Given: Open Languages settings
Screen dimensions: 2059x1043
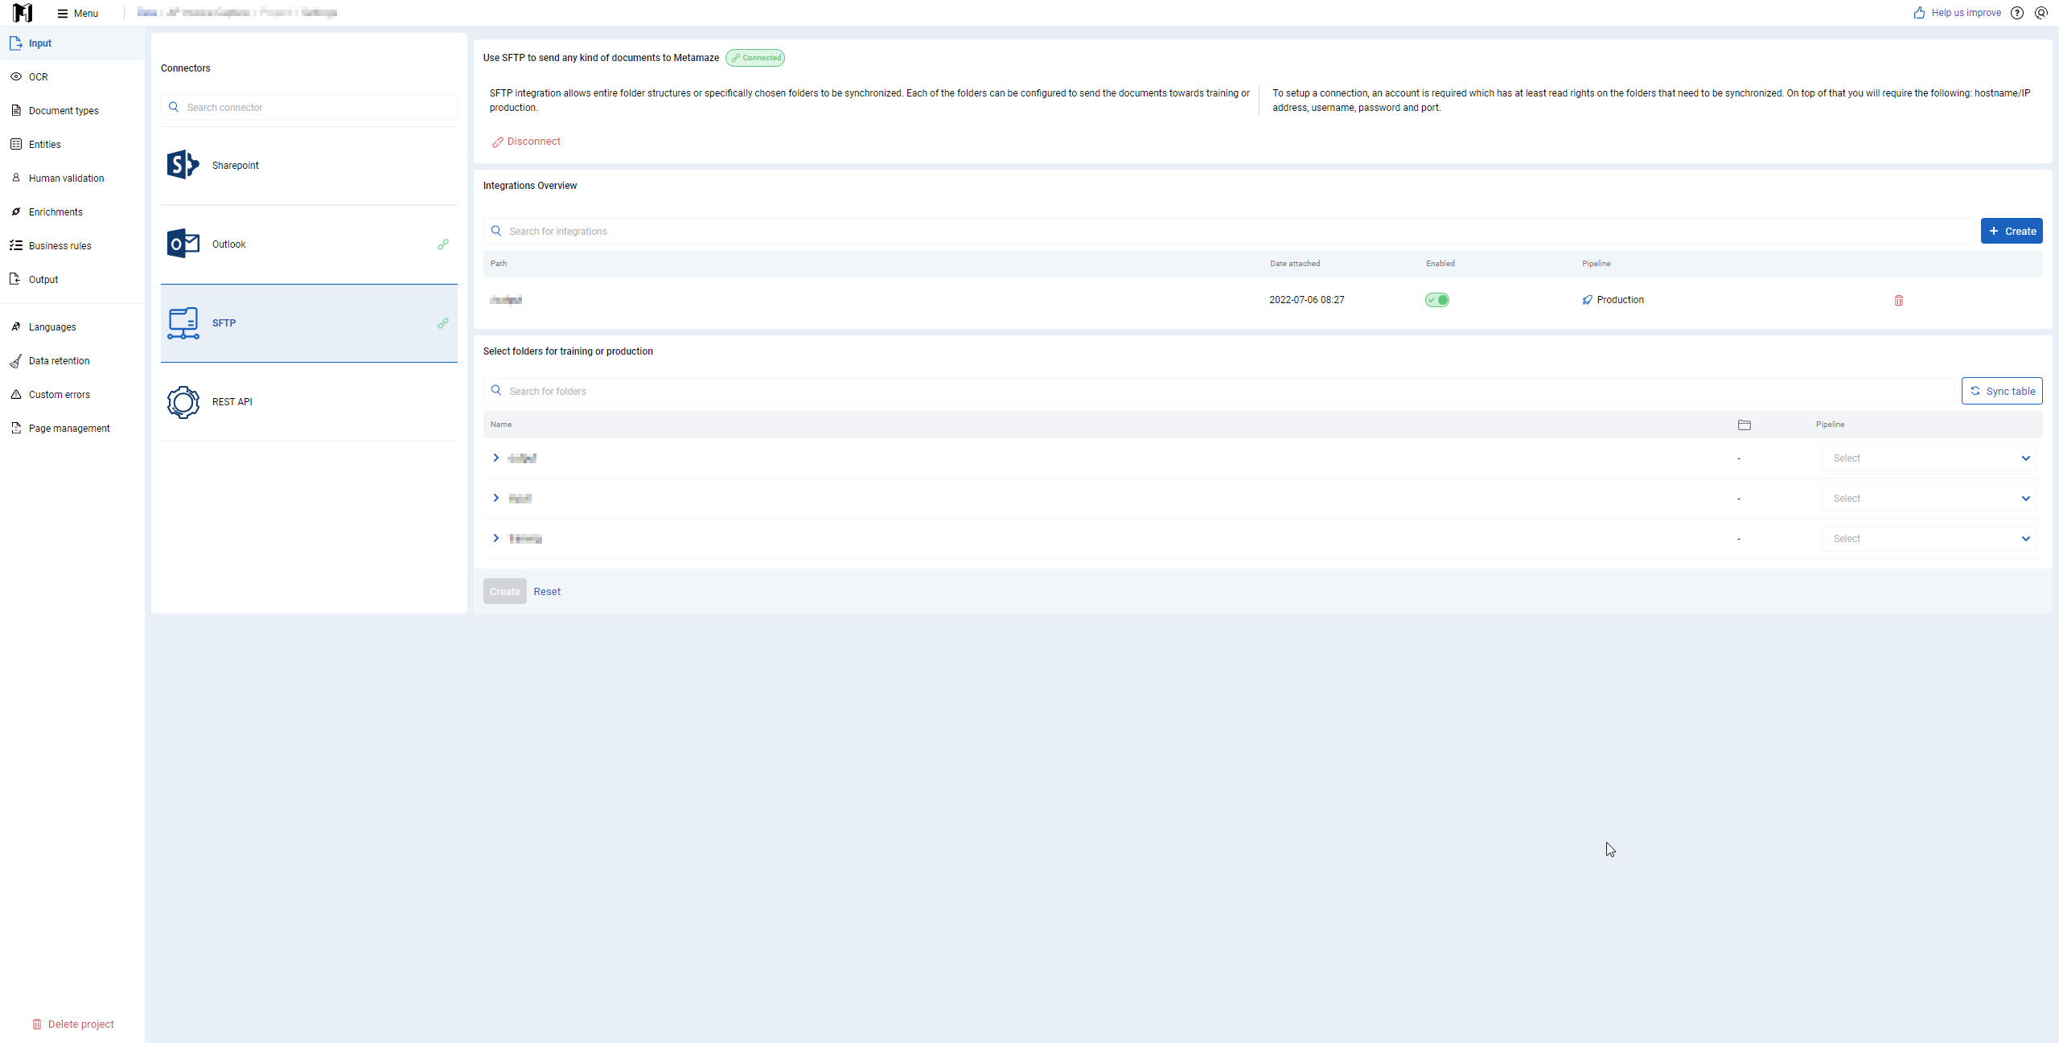Looking at the screenshot, I should [x=72, y=327].
